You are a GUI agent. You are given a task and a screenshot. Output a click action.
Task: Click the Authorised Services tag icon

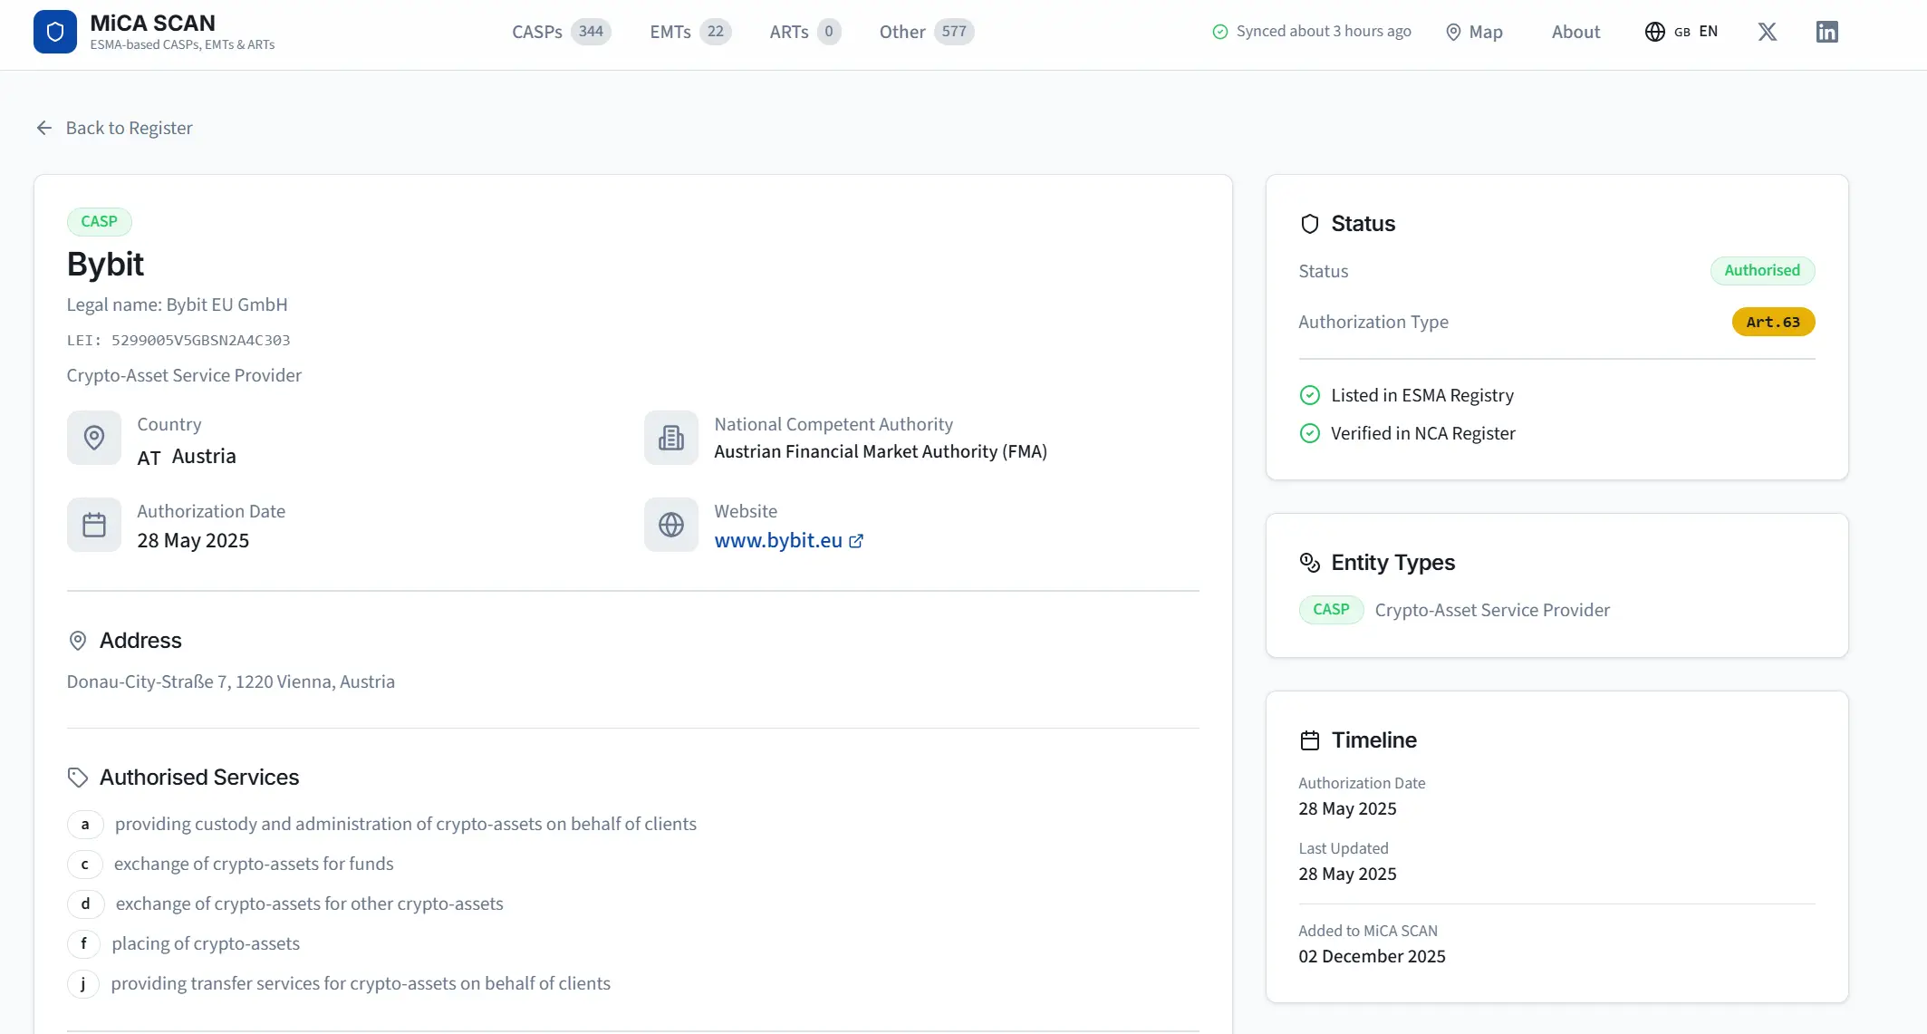point(78,778)
